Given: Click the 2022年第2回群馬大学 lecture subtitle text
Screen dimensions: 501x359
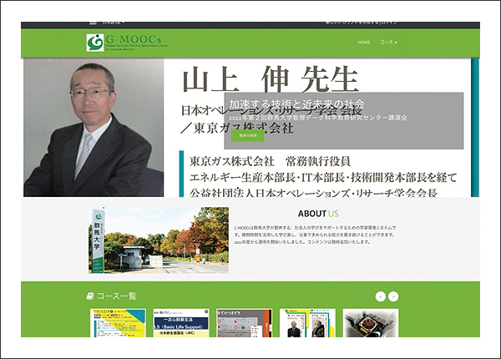Looking at the screenshot, I should tap(318, 118).
